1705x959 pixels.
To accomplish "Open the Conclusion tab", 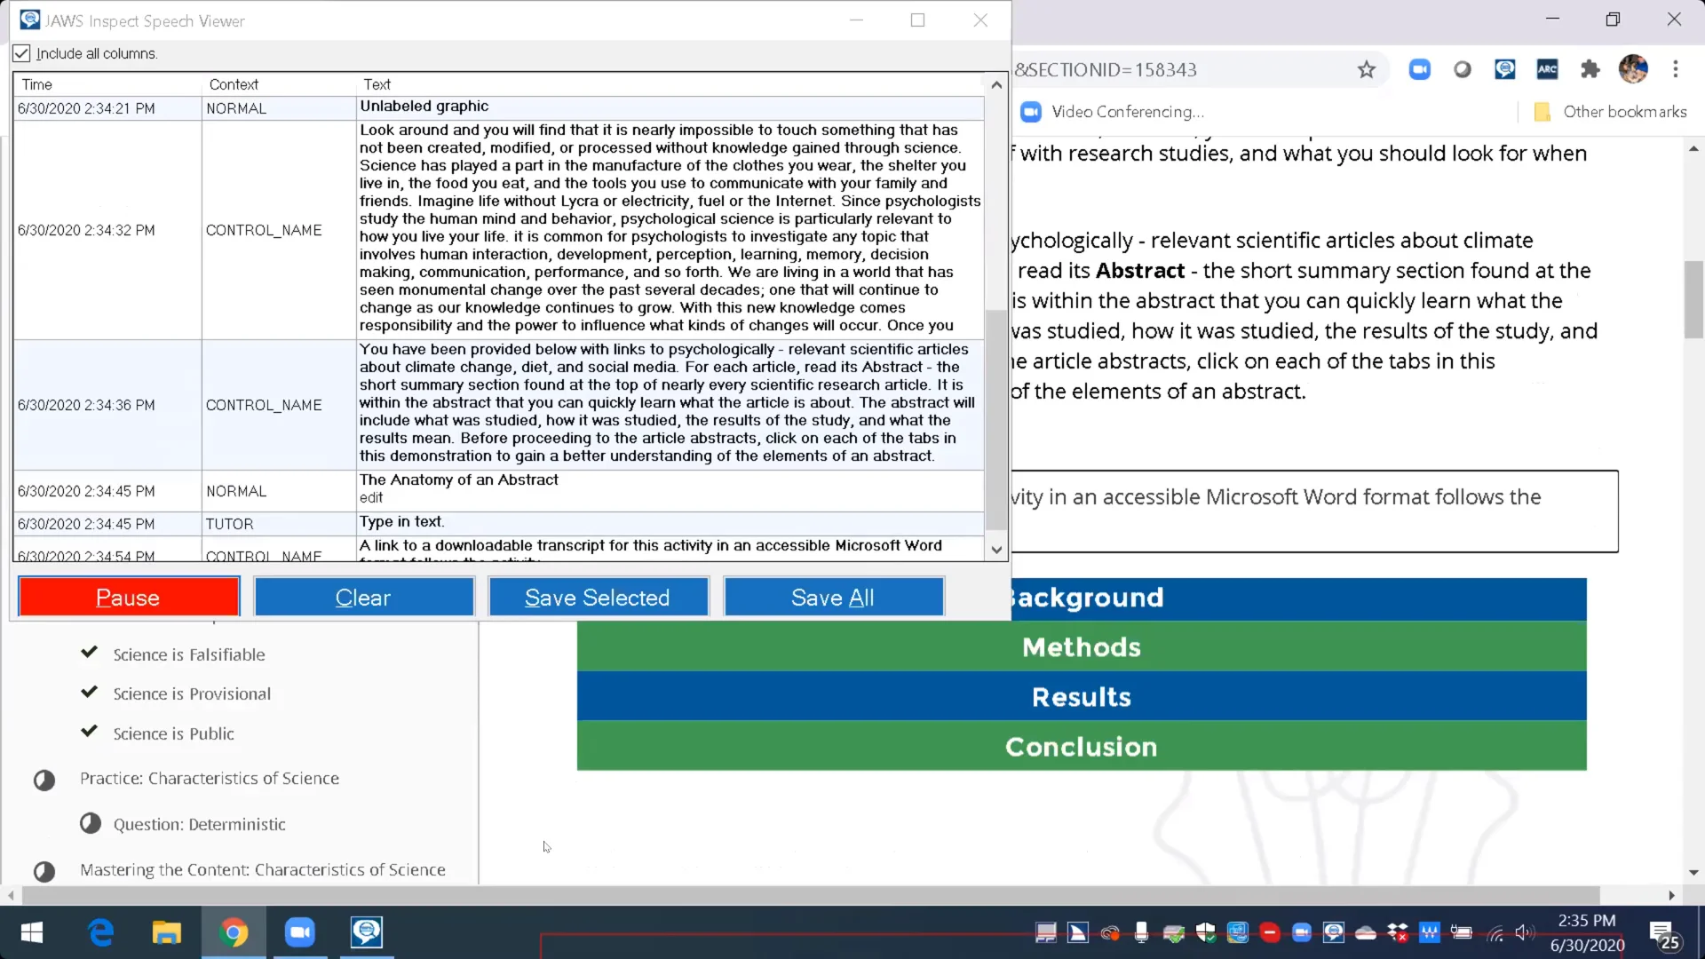I will point(1081,746).
